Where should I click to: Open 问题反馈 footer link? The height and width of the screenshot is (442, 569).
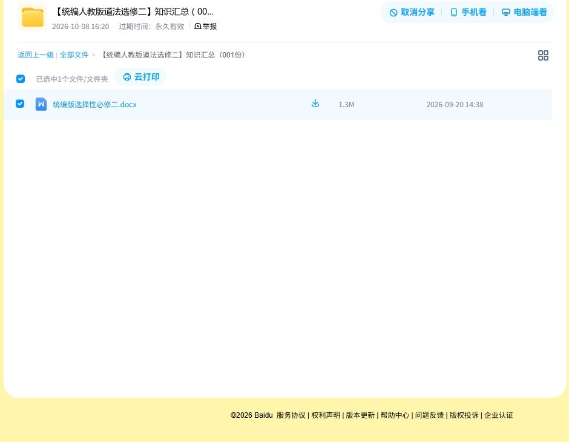(429, 415)
